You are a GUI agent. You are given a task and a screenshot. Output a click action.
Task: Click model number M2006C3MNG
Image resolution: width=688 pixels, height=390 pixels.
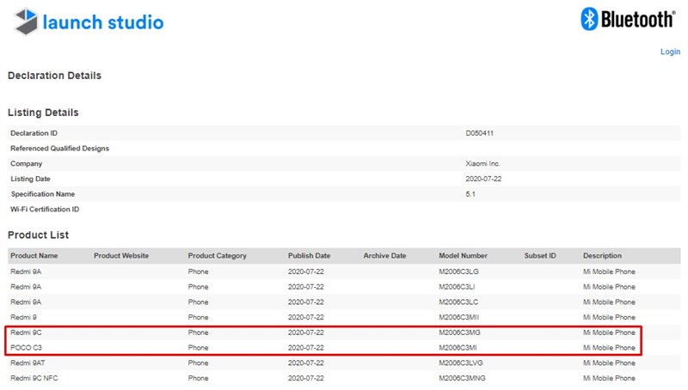pyautogui.click(x=462, y=378)
